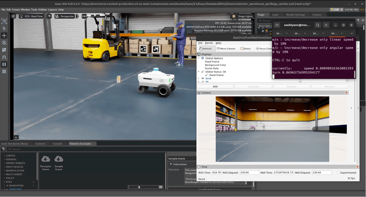
Task: Open the Panels menu in RViz
Action: (209, 43)
